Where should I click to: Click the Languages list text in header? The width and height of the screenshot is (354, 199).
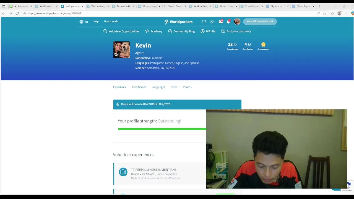(167, 63)
